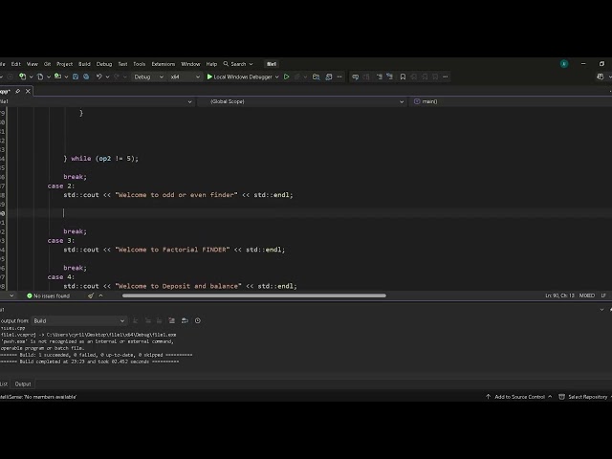Viewport: 612px width, 459px height.
Task: Open the x64 platform dropdown
Action: coord(185,76)
